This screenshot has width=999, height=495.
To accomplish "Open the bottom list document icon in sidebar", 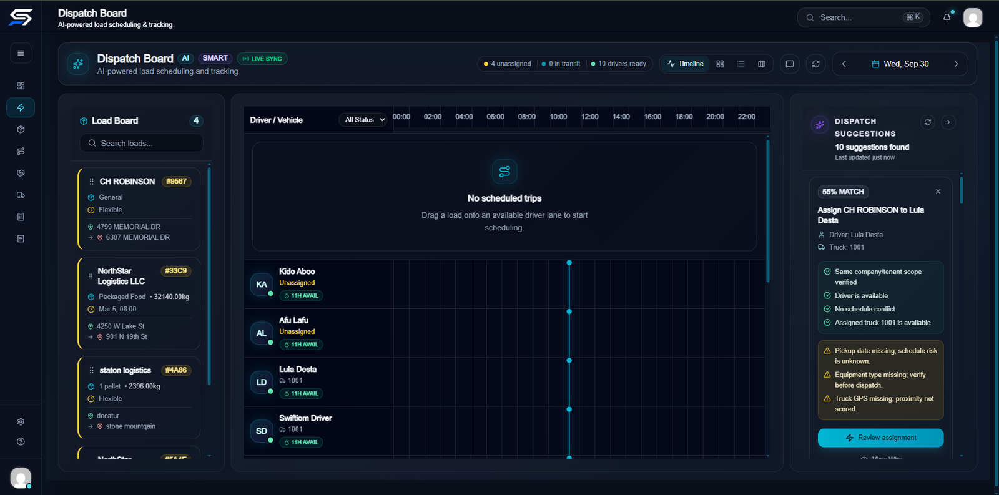I will (x=21, y=238).
